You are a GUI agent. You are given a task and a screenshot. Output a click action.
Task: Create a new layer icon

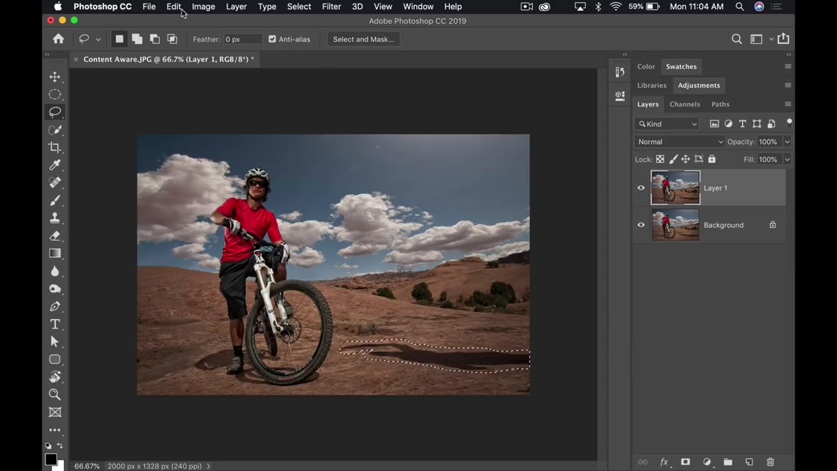click(x=749, y=462)
